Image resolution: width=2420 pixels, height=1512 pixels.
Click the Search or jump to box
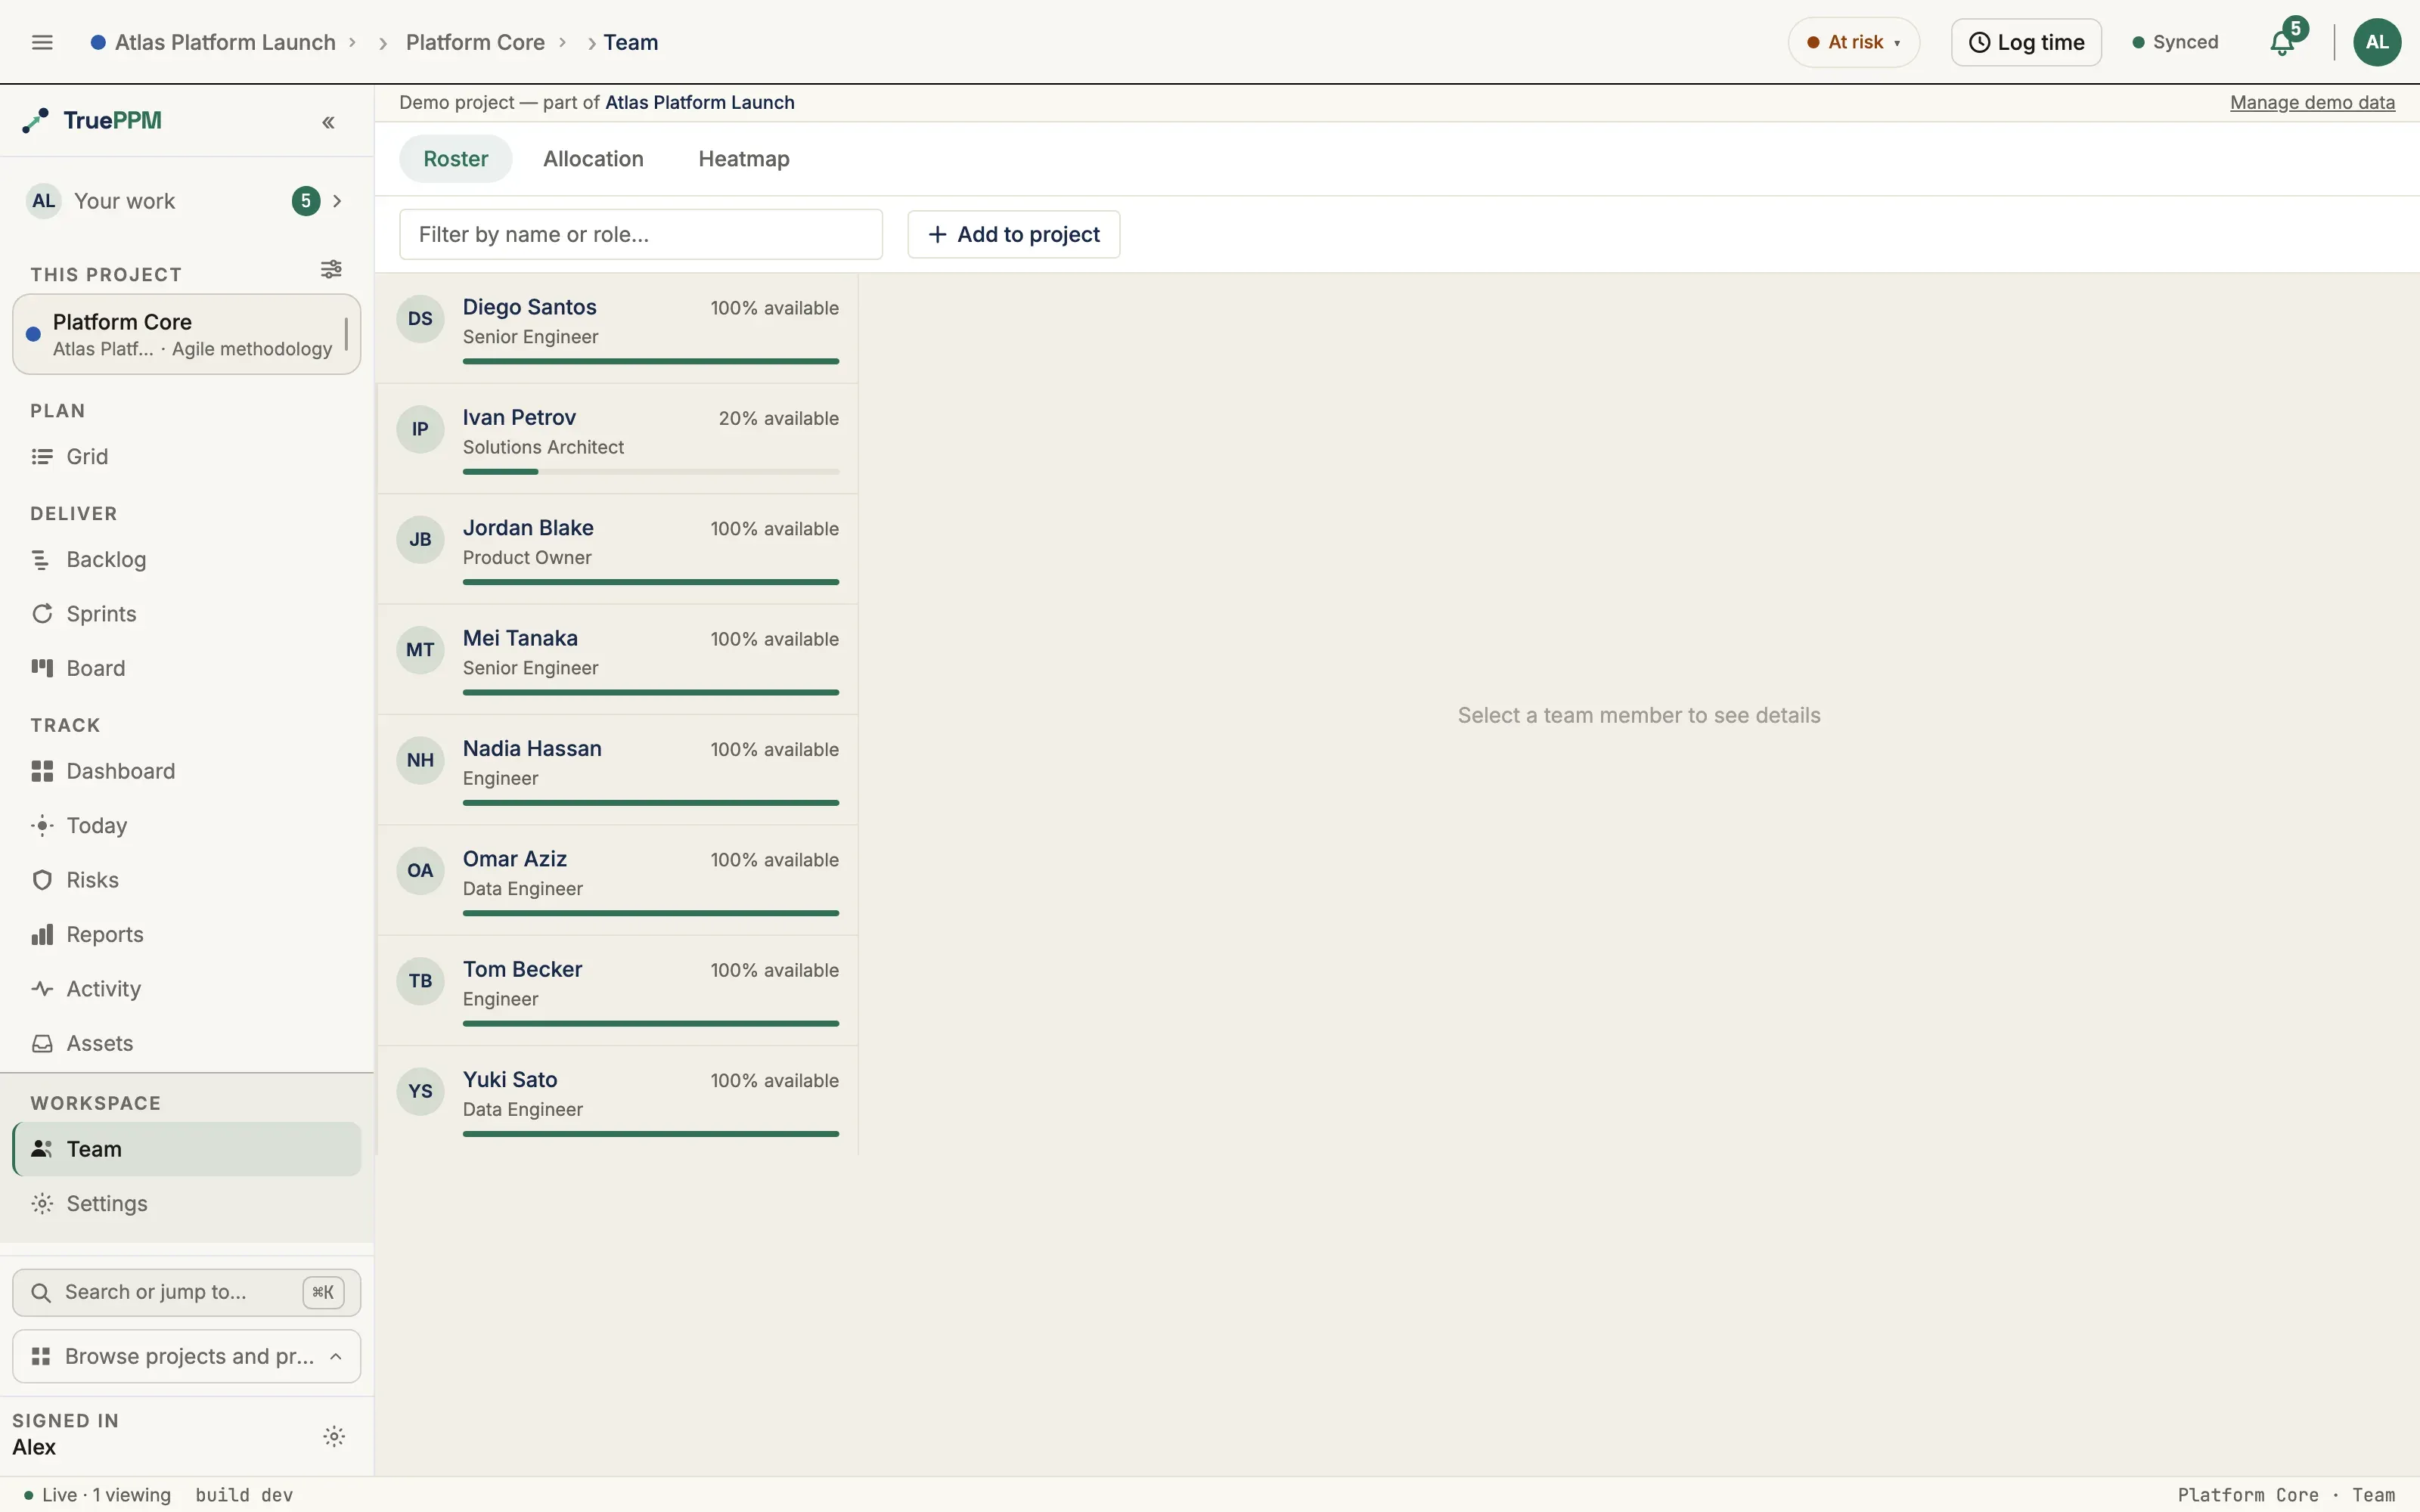click(187, 1292)
